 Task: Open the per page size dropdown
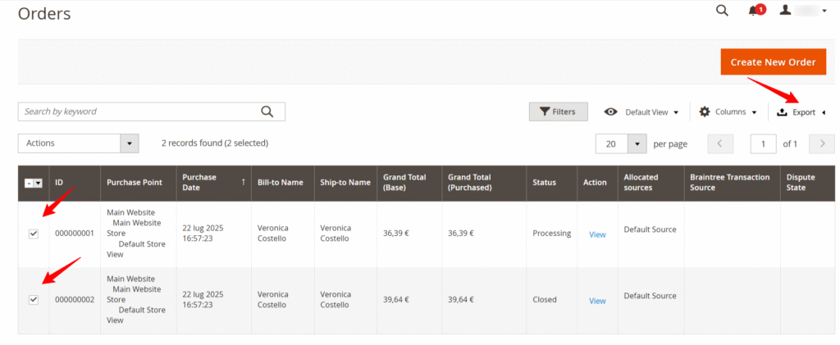pos(637,143)
